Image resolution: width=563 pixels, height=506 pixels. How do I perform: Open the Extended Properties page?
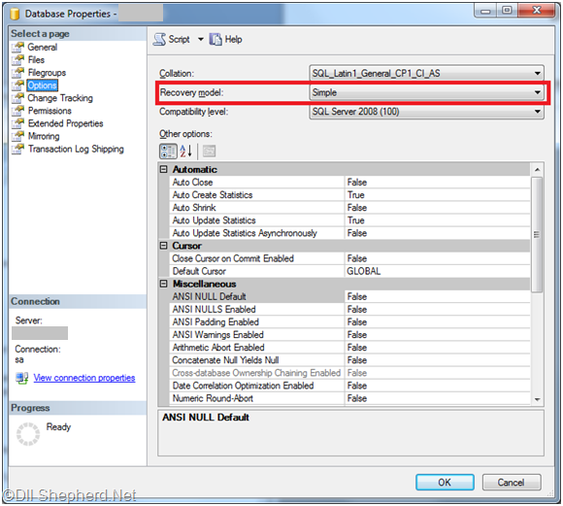pos(66,123)
